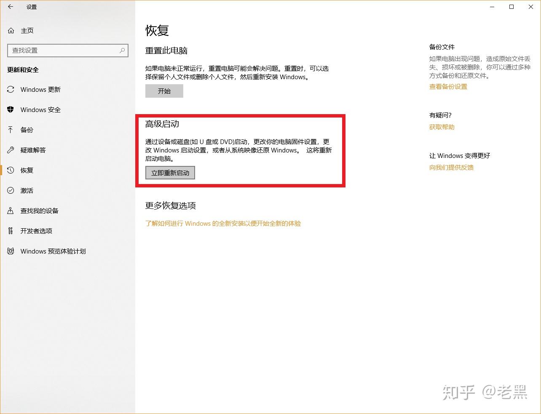Open the 查看备份设置 link

coord(448,87)
